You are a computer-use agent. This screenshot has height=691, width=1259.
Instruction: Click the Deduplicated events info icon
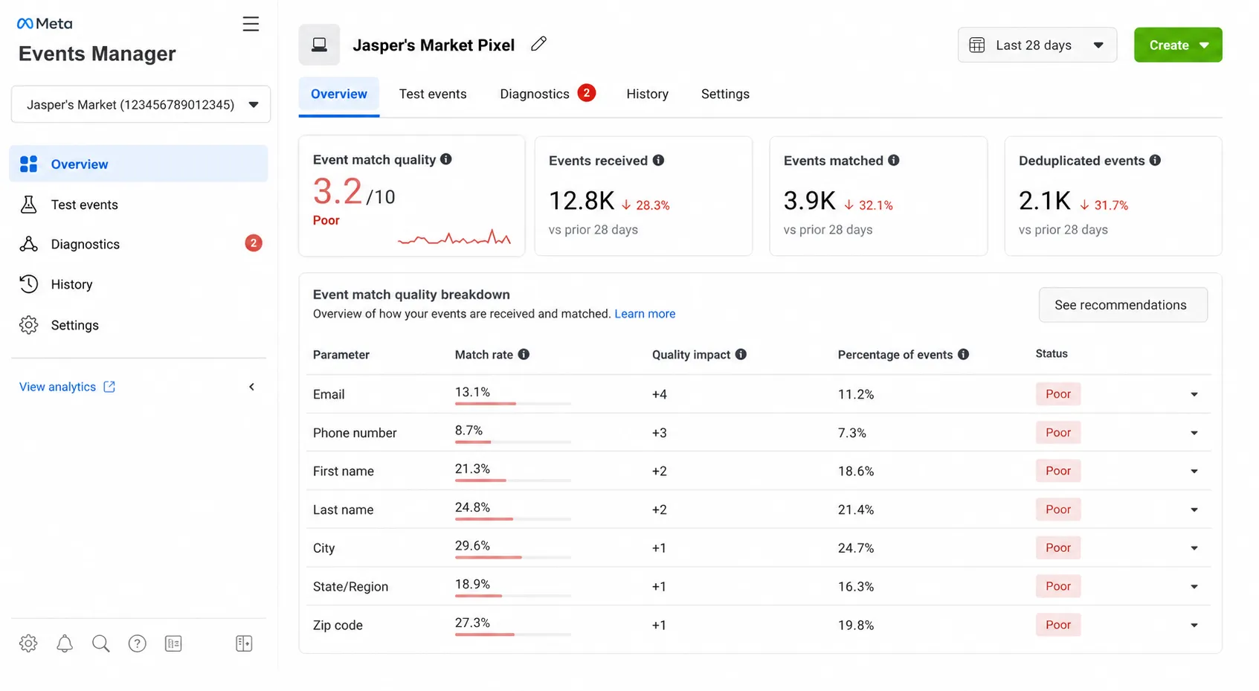(x=1155, y=160)
